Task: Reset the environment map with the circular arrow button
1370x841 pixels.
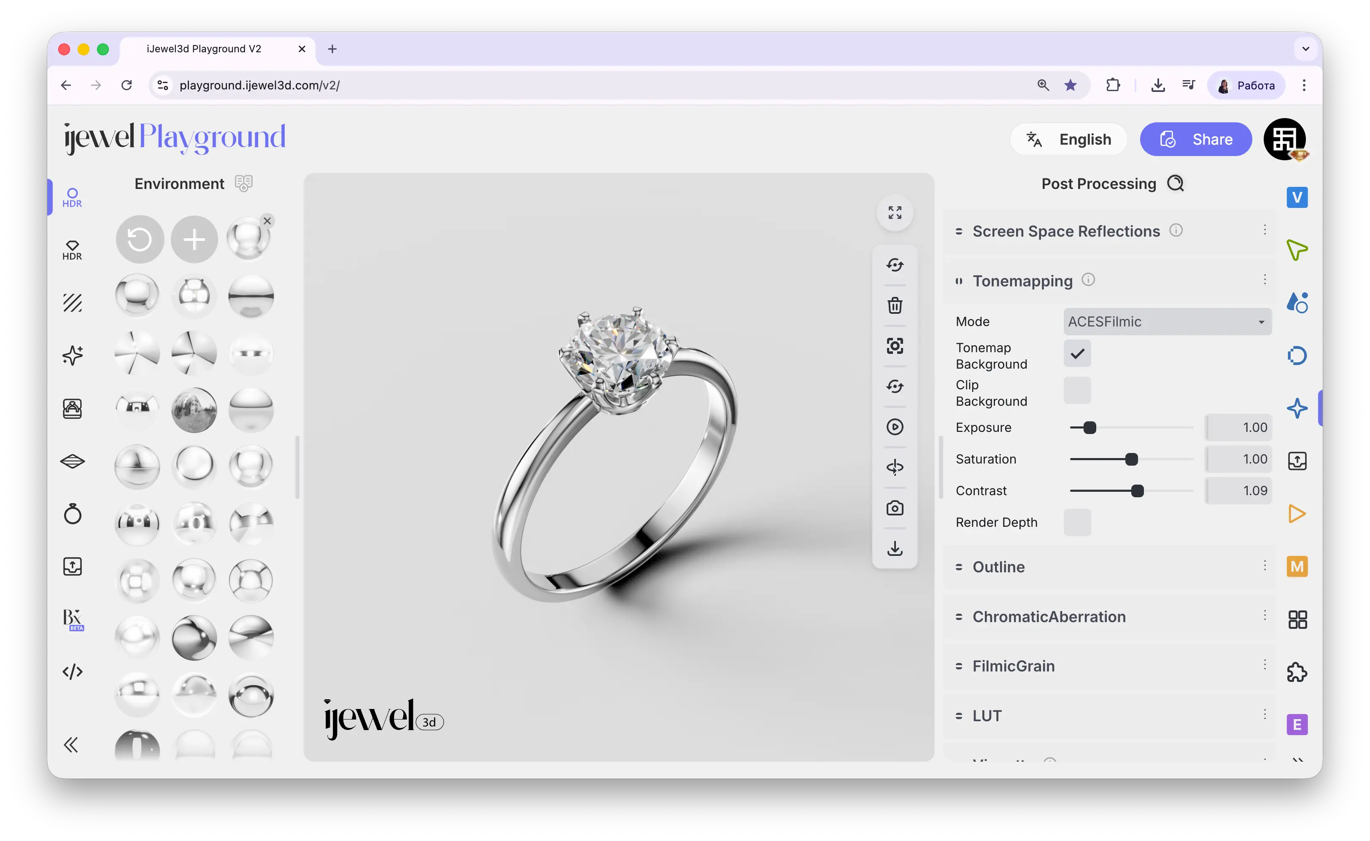Action: (140, 240)
